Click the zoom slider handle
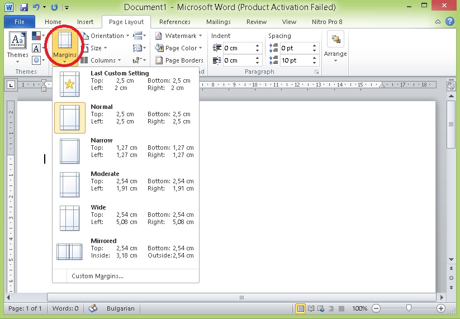 [x=409, y=308]
